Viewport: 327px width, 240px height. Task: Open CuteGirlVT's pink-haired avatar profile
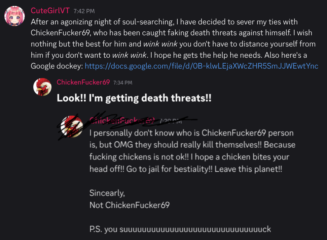[15, 16]
